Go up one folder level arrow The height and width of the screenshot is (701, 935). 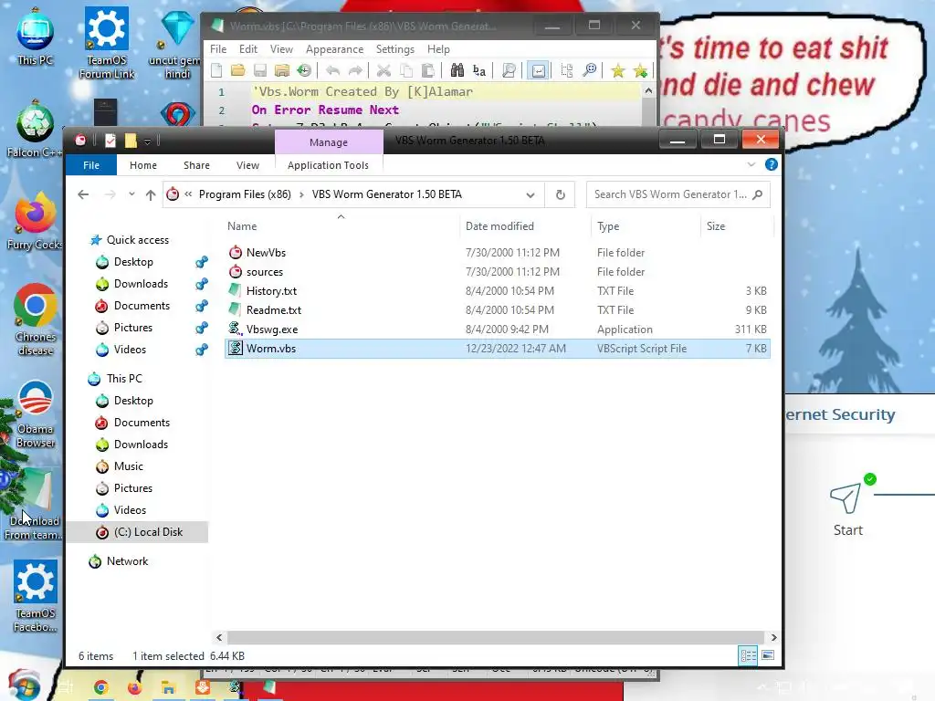tap(151, 194)
